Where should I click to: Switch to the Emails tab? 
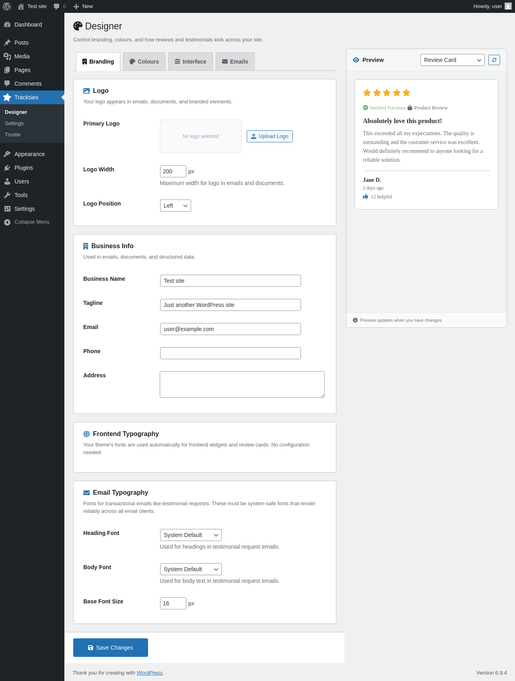[x=235, y=62]
